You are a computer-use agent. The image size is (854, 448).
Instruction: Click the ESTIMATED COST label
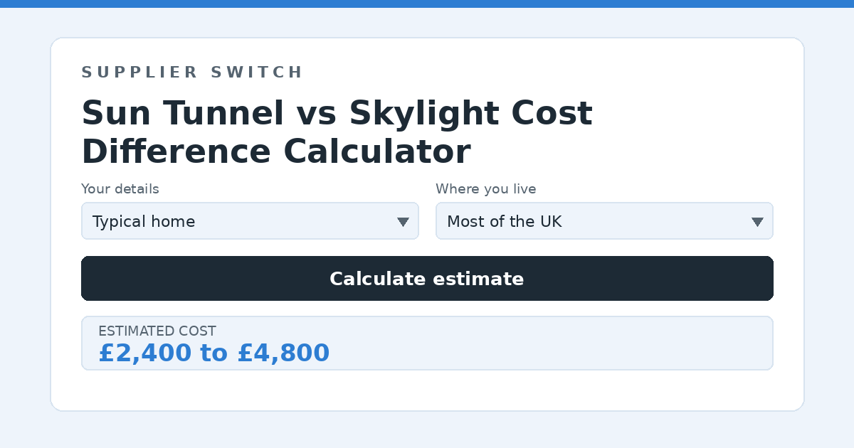157,331
